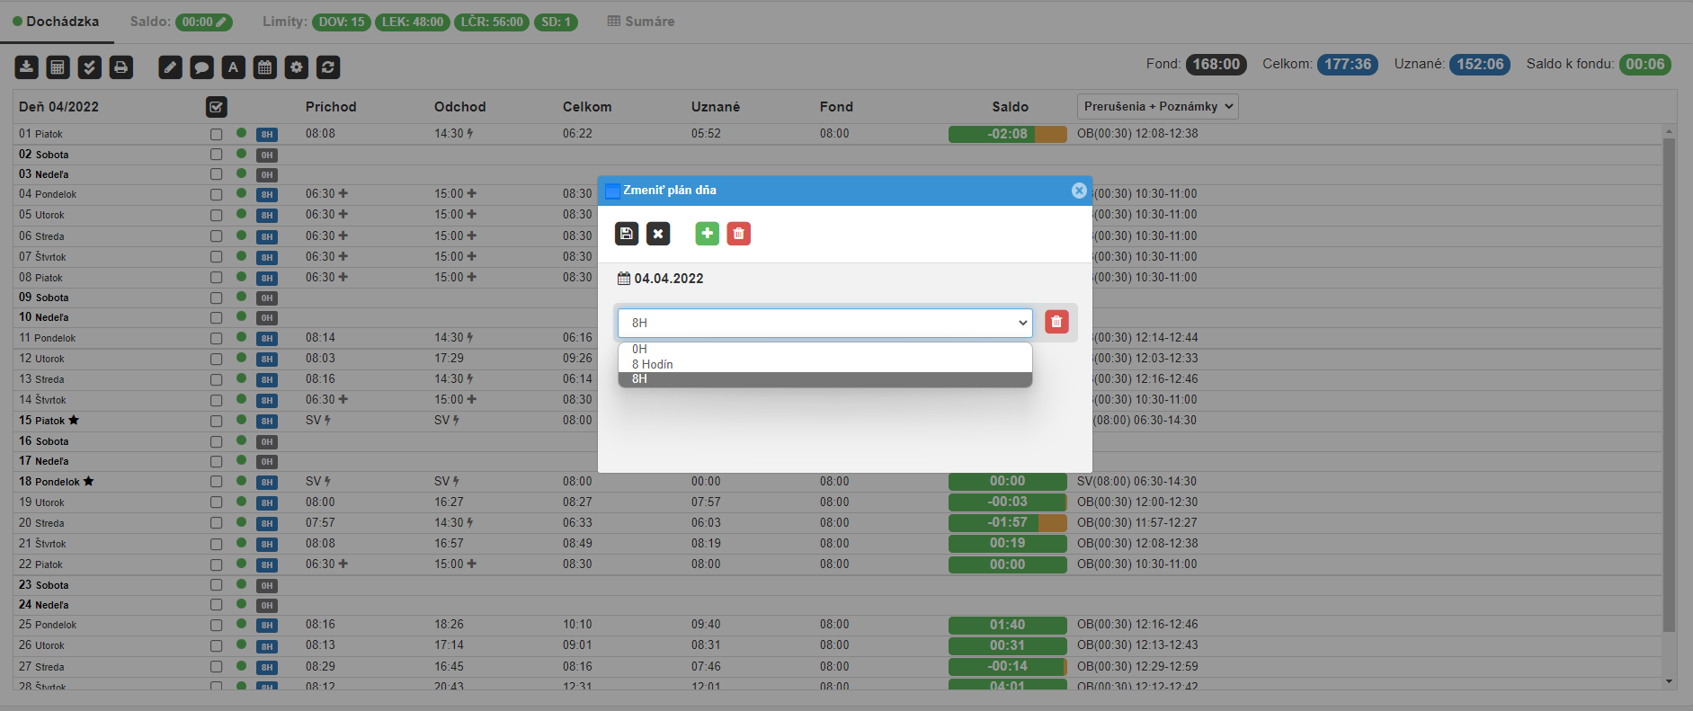
Task: Switch to the Sumáre tab
Action: coord(640,22)
